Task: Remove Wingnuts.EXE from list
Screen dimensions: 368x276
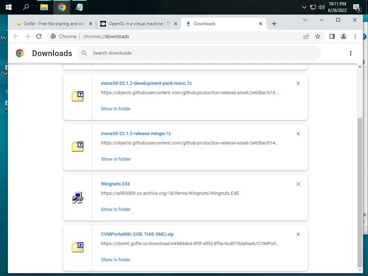Action: [x=298, y=184]
